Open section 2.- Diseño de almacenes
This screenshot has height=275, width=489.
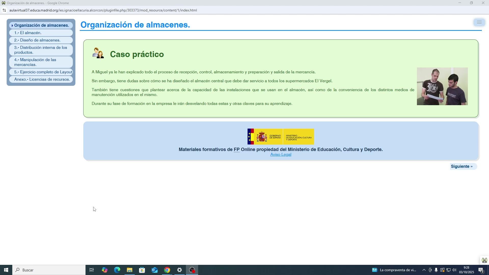point(37,40)
